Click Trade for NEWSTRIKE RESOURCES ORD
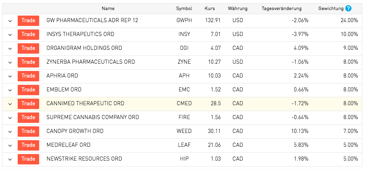Screen dimensions: 365x171 click(28, 159)
